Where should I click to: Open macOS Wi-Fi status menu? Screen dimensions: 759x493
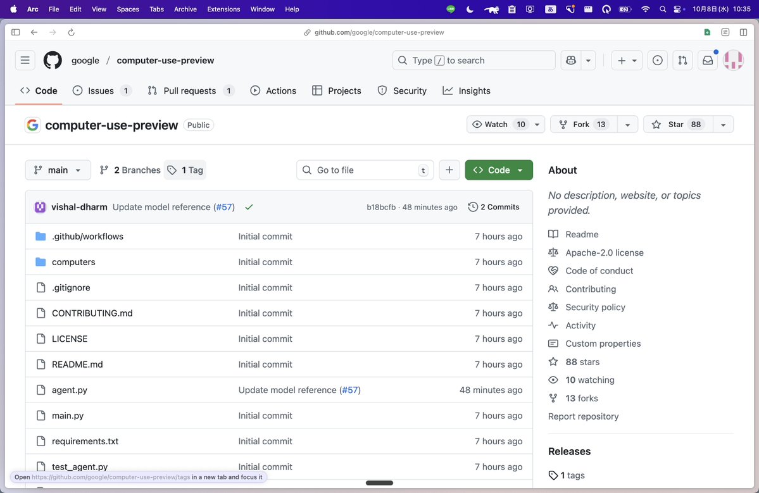pos(645,9)
